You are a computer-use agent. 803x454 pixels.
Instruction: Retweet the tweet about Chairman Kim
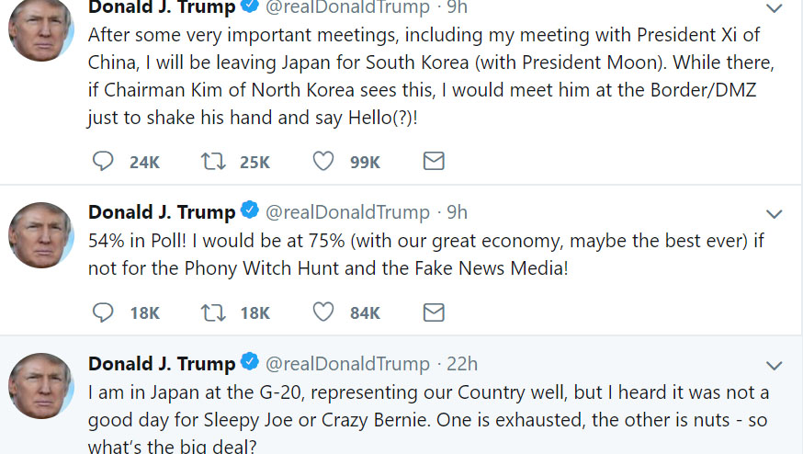tap(213, 162)
